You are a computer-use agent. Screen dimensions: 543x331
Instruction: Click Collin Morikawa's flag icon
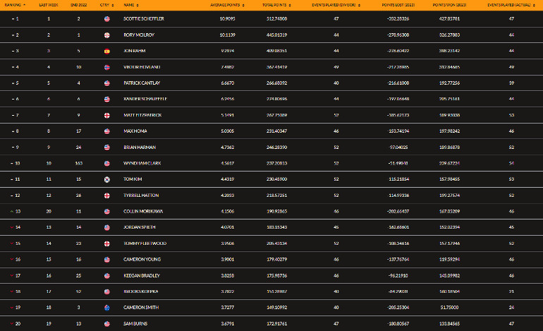(x=107, y=212)
